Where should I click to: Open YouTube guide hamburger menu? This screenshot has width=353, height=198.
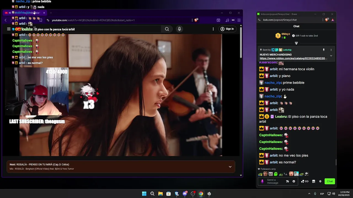(x=9, y=29)
